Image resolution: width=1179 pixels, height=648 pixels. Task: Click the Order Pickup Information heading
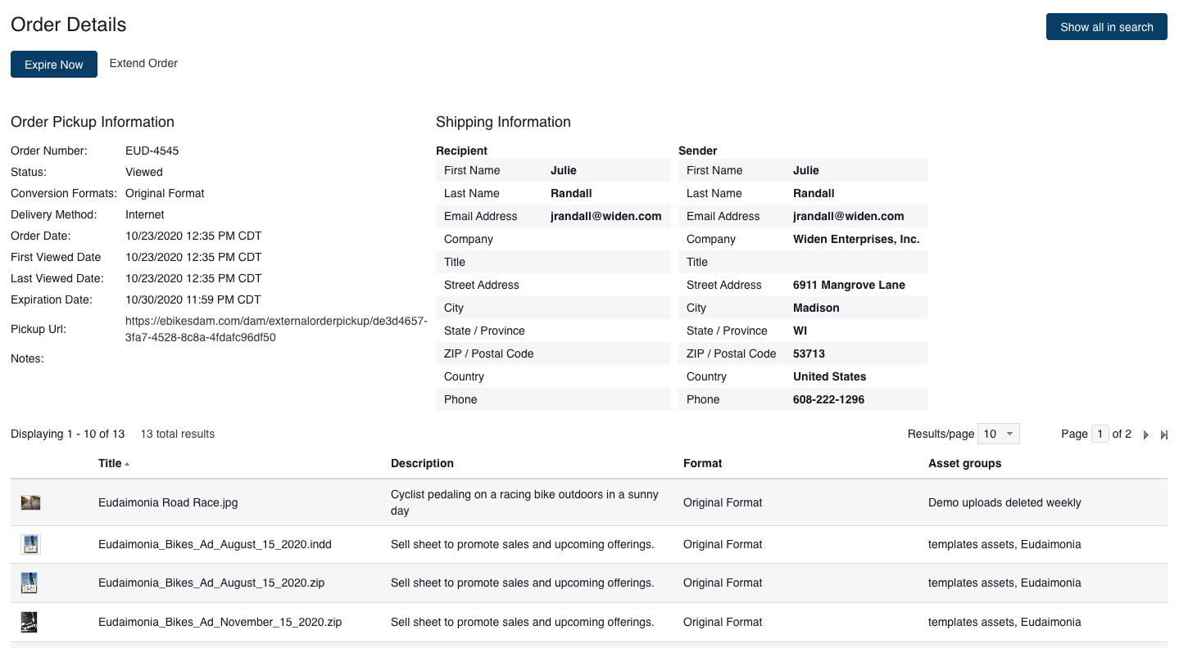click(93, 122)
